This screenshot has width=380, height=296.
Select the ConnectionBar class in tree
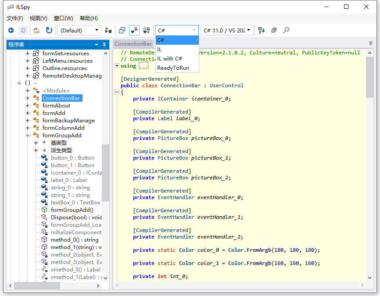pyautogui.click(x=62, y=98)
